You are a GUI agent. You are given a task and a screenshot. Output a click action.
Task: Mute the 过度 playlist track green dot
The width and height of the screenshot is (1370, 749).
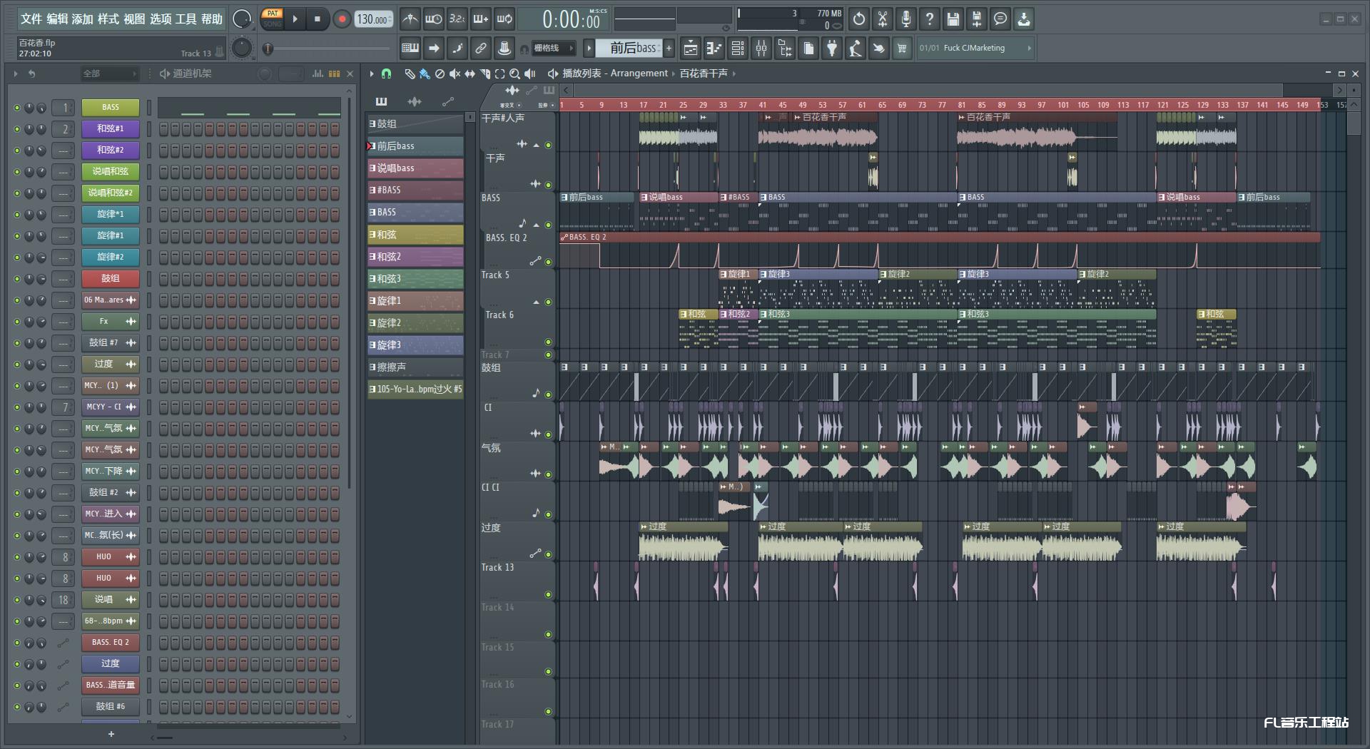pos(548,554)
